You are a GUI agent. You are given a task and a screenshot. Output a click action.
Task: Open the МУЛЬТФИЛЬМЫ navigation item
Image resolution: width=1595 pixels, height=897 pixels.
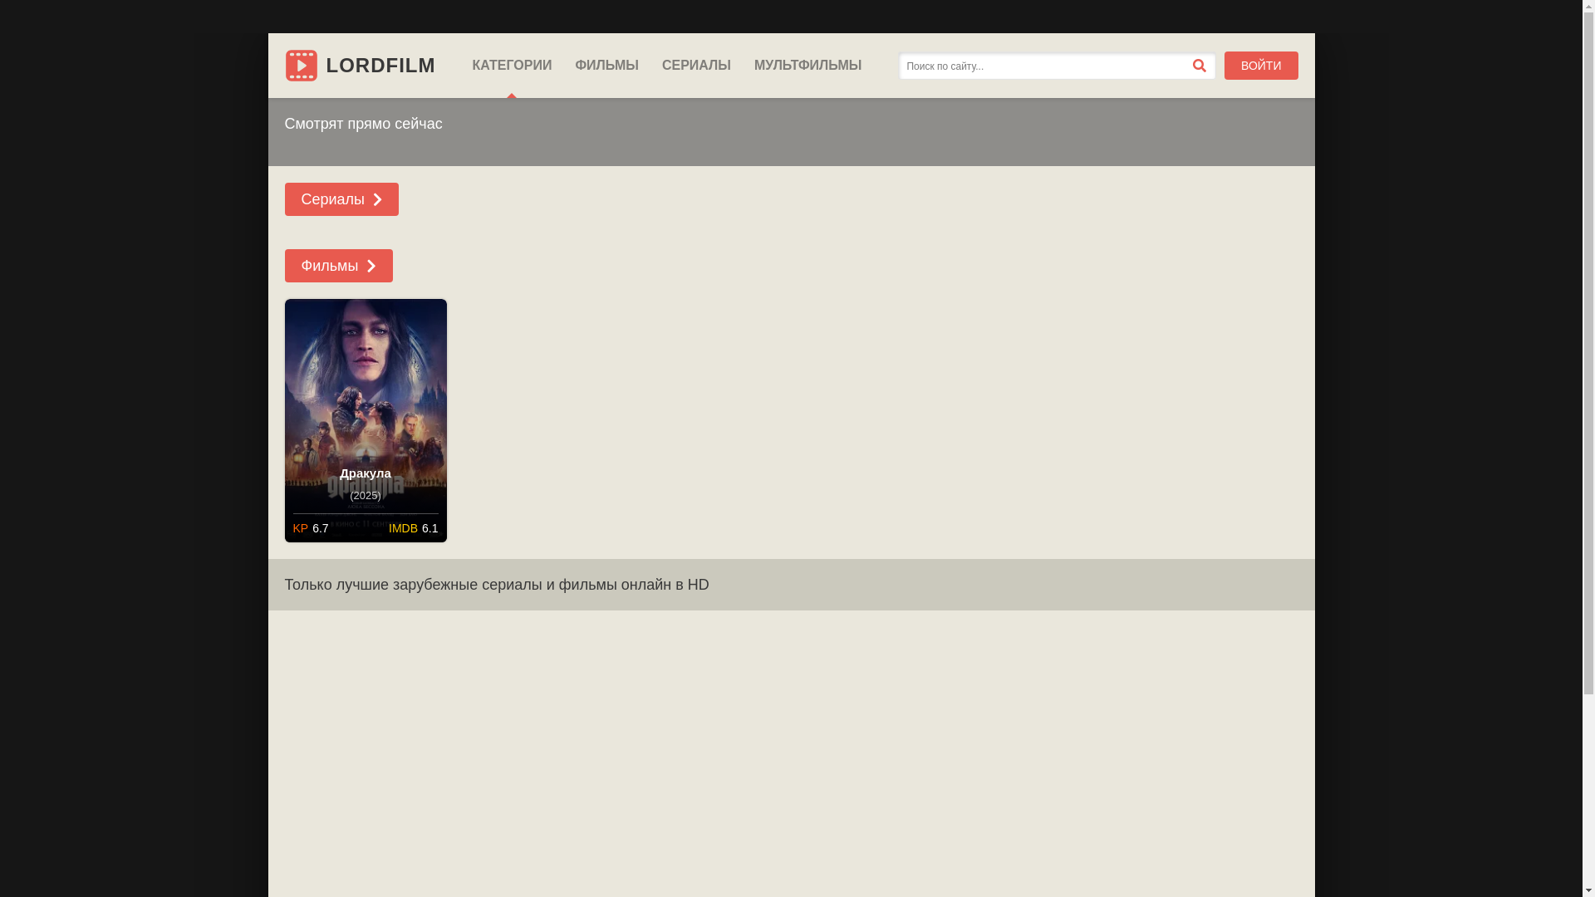point(807,66)
